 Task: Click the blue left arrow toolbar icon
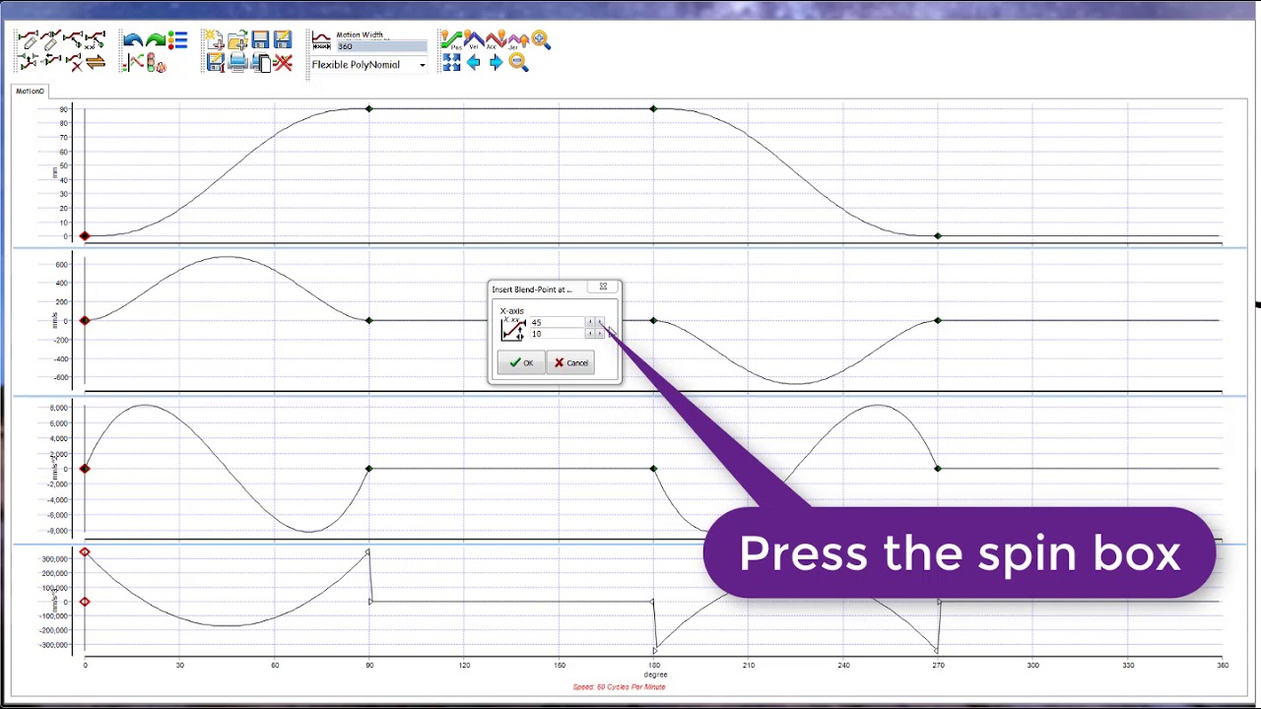(473, 62)
